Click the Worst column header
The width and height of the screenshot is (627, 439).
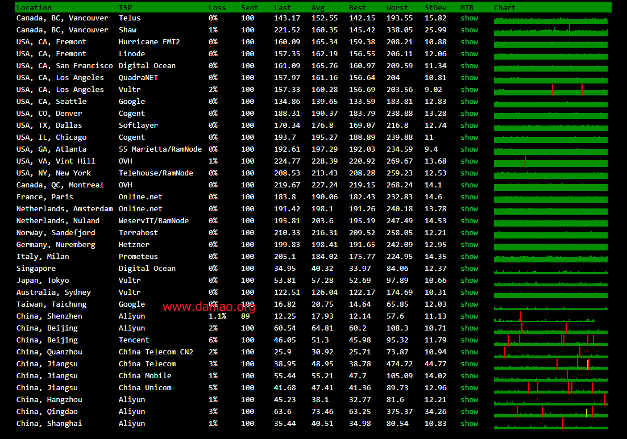[x=397, y=7]
